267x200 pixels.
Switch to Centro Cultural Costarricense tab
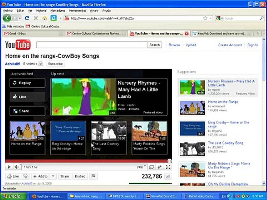click(96, 34)
